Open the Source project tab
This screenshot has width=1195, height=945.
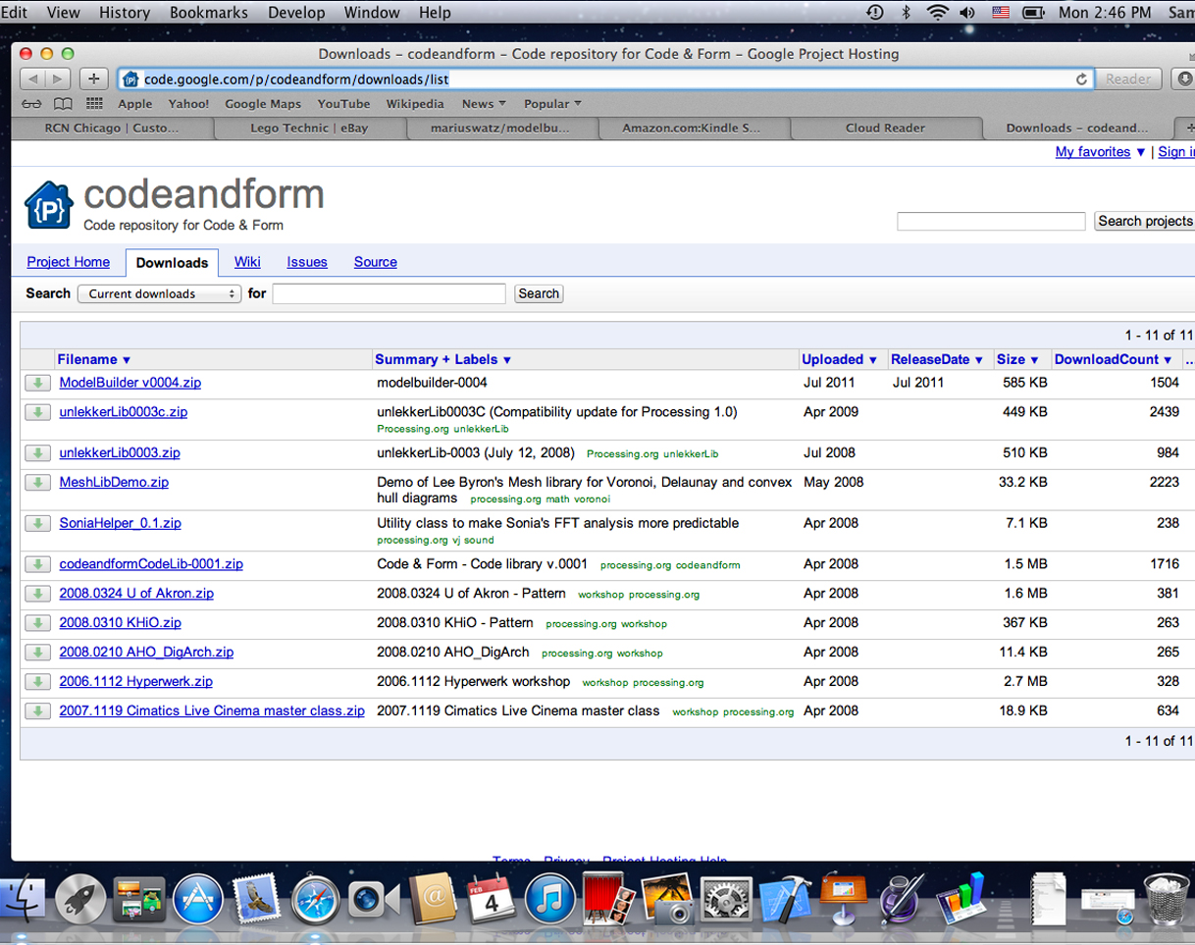pos(376,262)
